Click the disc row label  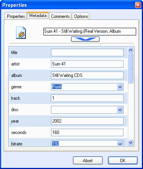pos(15,110)
